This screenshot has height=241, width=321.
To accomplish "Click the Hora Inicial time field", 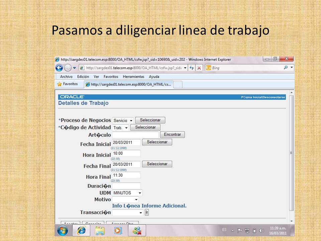I will tap(126, 153).
